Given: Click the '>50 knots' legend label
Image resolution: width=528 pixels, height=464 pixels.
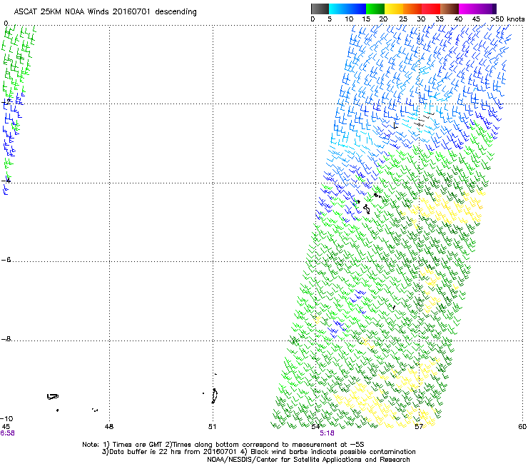Looking at the screenshot, I should click(507, 19).
